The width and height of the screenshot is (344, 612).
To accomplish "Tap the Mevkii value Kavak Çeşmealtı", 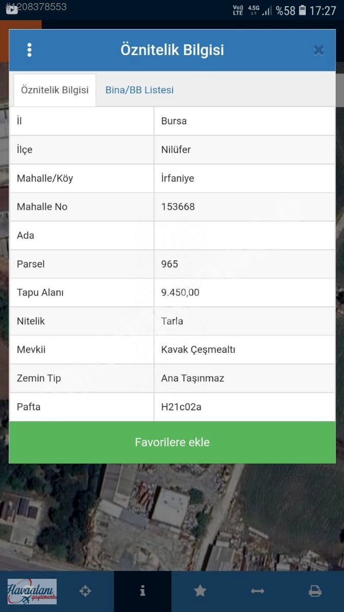I will (x=198, y=350).
